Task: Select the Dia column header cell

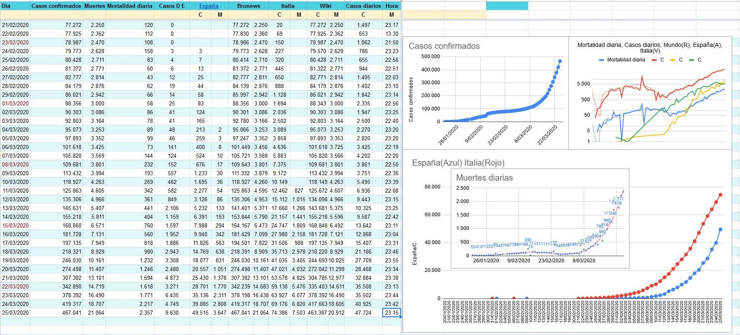Action: [x=15, y=6]
